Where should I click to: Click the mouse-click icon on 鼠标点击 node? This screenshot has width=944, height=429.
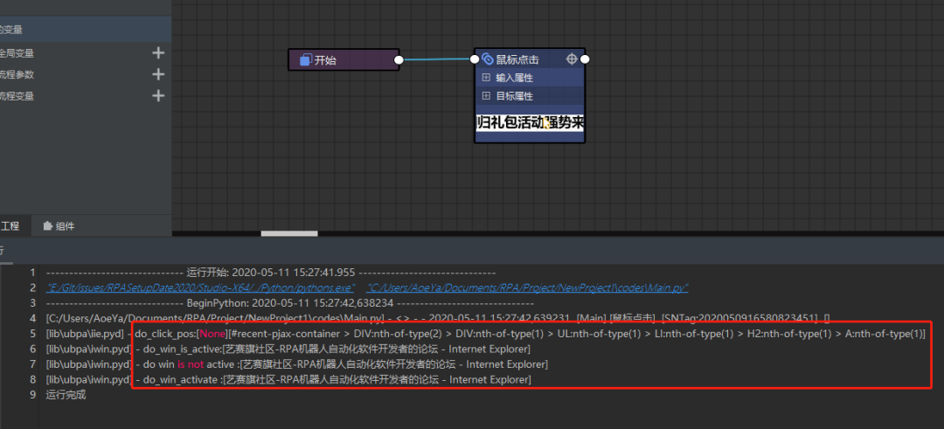tap(488, 59)
